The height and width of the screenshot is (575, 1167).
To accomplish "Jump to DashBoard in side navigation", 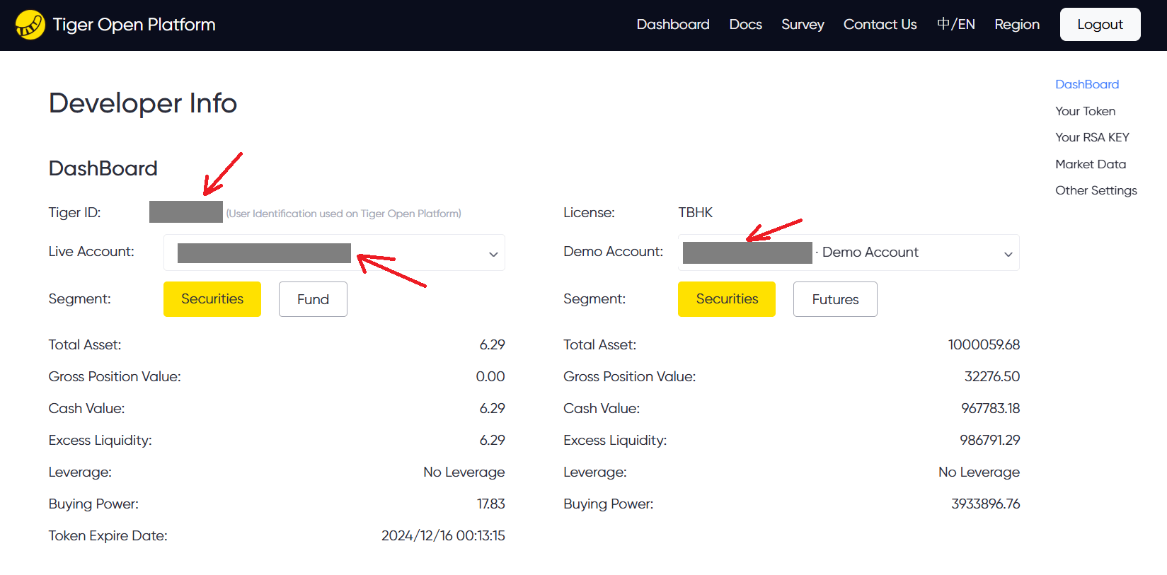I will (x=1087, y=84).
